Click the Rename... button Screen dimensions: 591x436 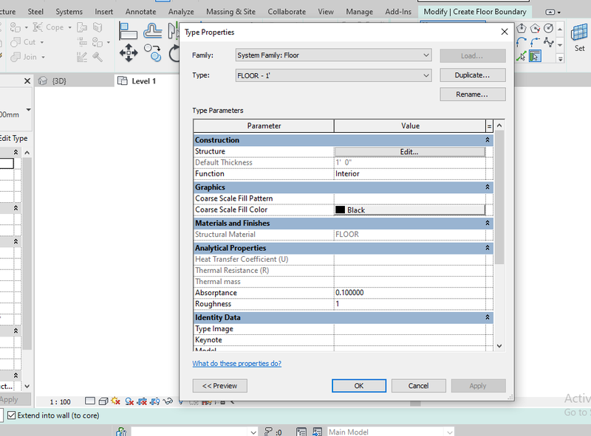472,94
